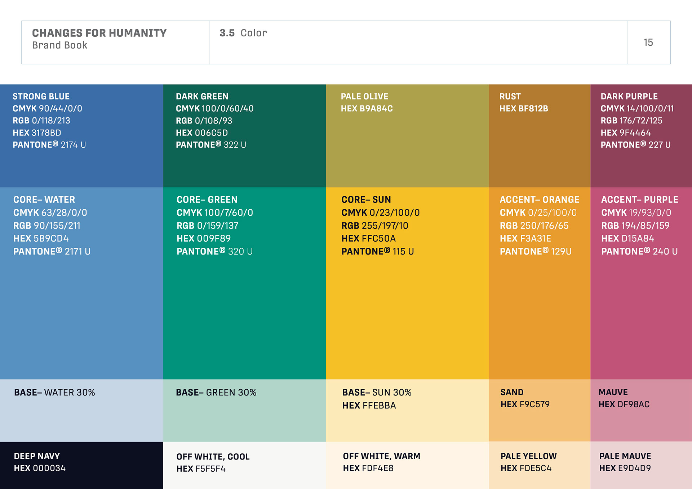This screenshot has height=489, width=692.
Task: Pick the Pale Olive swatch
Action: coord(407,136)
